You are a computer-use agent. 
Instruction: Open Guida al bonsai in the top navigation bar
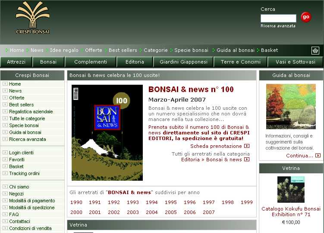[x=236, y=50]
